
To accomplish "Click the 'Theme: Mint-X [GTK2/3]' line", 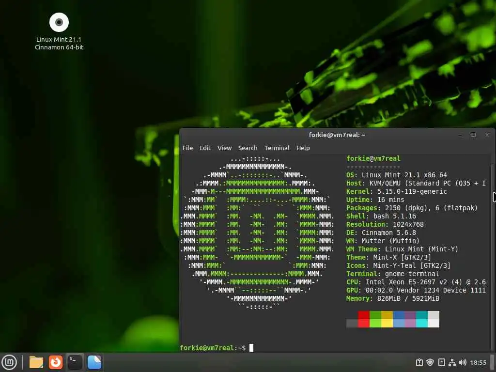I will tap(389, 257).
